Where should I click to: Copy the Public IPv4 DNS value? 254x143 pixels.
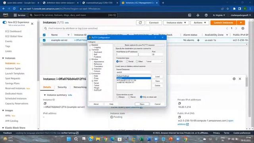[179, 117]
